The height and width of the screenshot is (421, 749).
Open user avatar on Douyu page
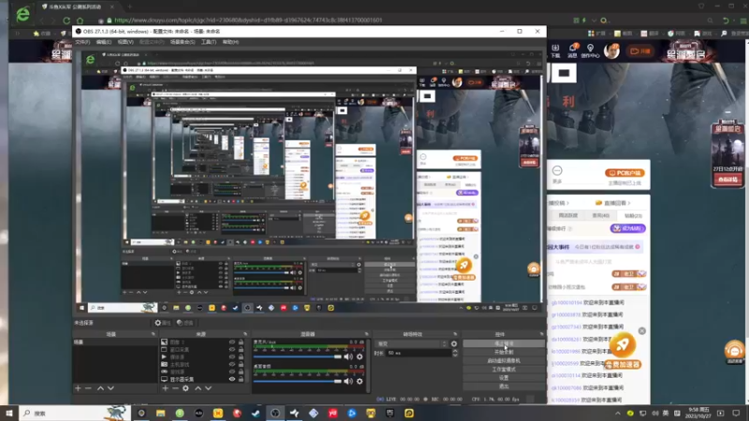pos(612,51)
